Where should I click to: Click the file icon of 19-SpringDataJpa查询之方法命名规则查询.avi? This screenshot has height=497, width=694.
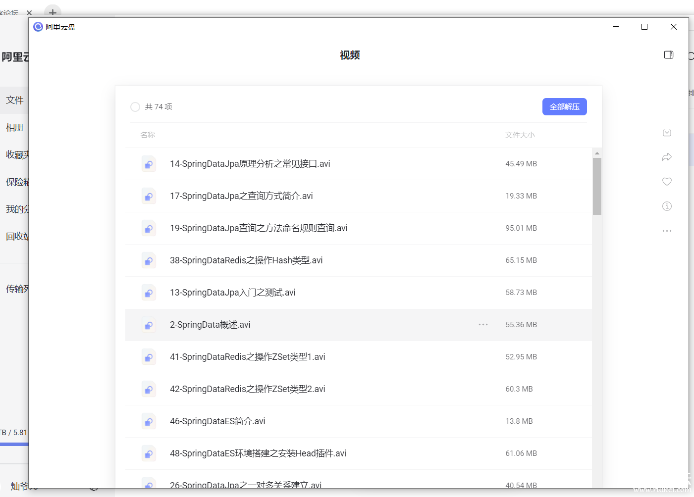(x=149, y=228)
